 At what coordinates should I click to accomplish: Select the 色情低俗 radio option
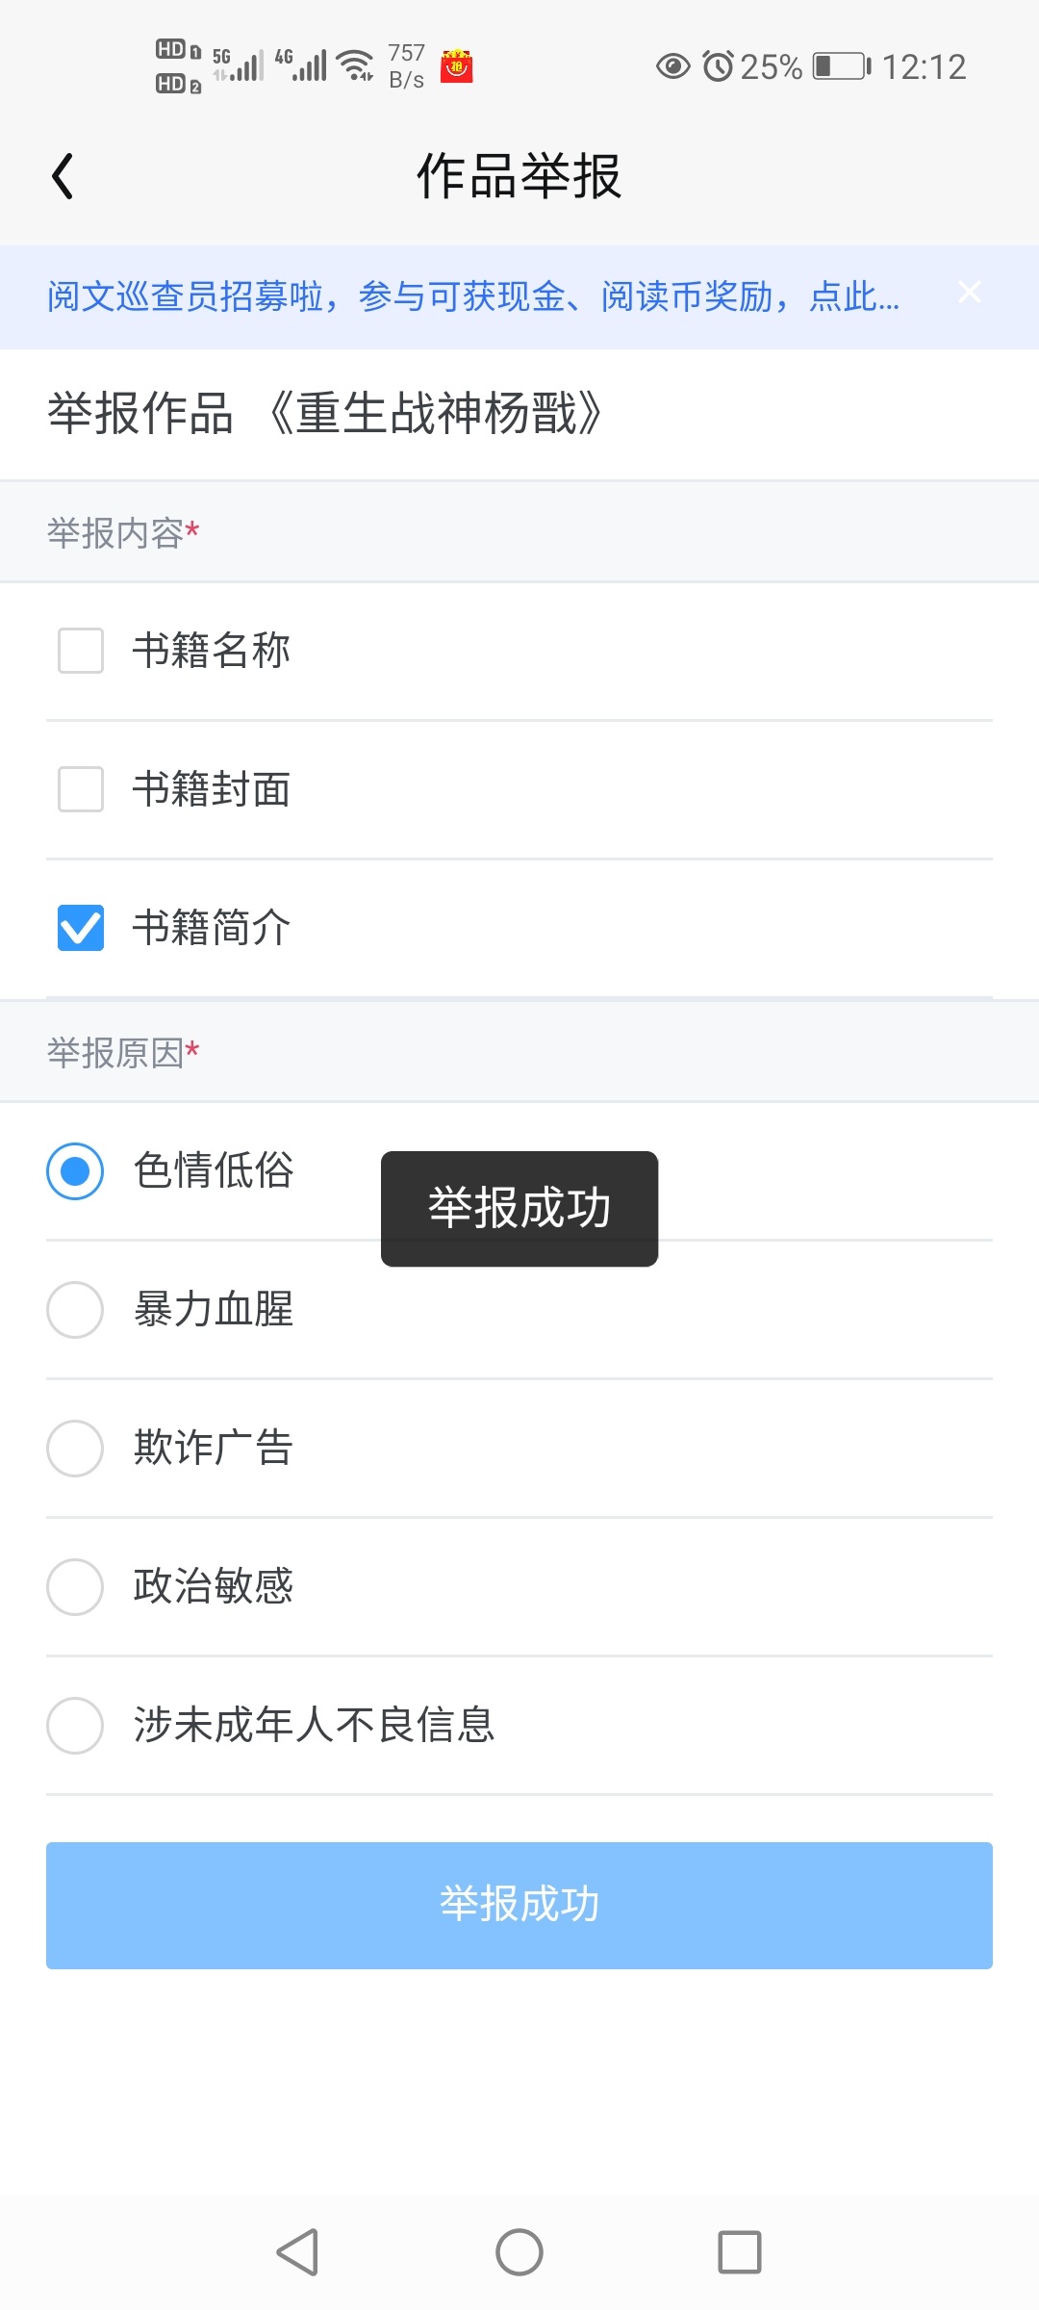(x=75, y=1171)
